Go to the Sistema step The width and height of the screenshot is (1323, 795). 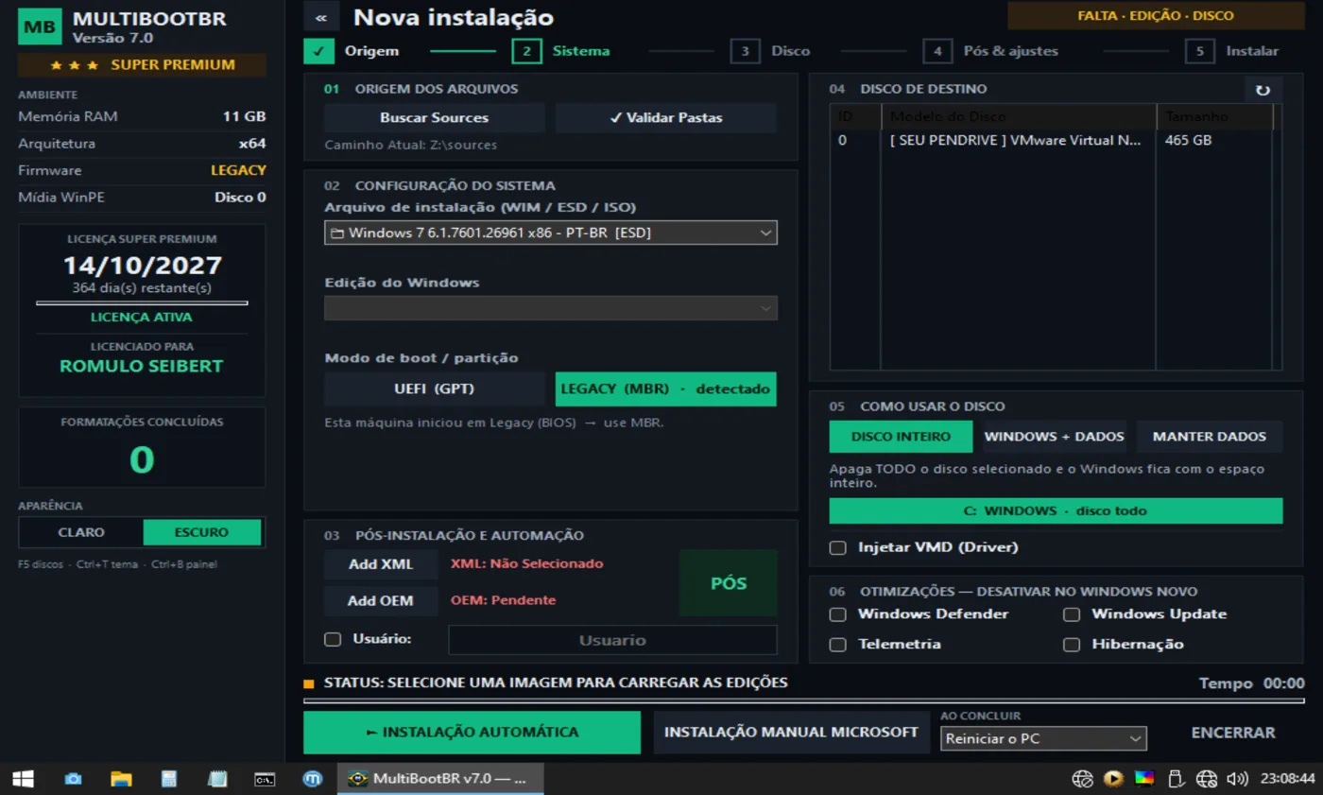[x=561, y=51]
